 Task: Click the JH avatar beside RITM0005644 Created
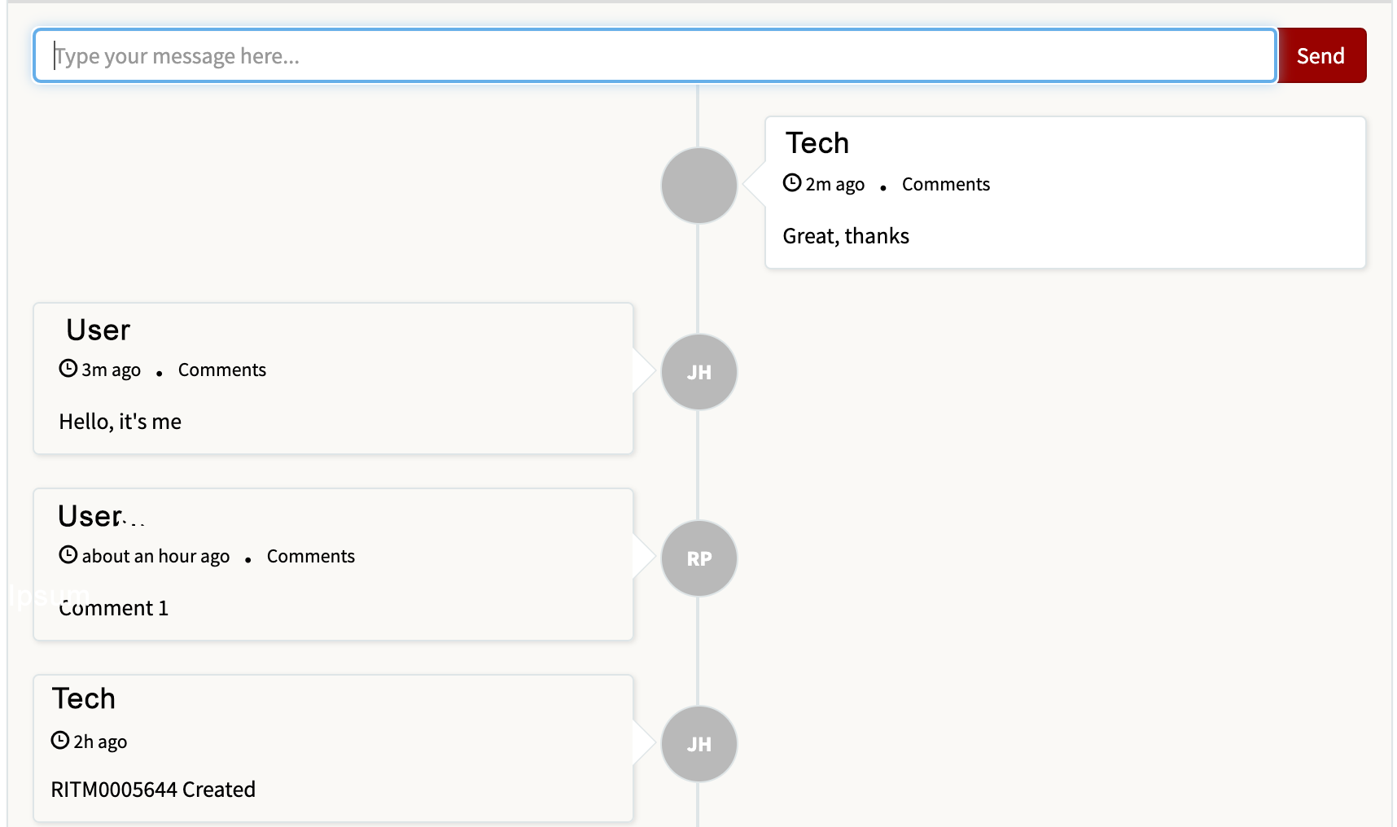tap(698, 743)
